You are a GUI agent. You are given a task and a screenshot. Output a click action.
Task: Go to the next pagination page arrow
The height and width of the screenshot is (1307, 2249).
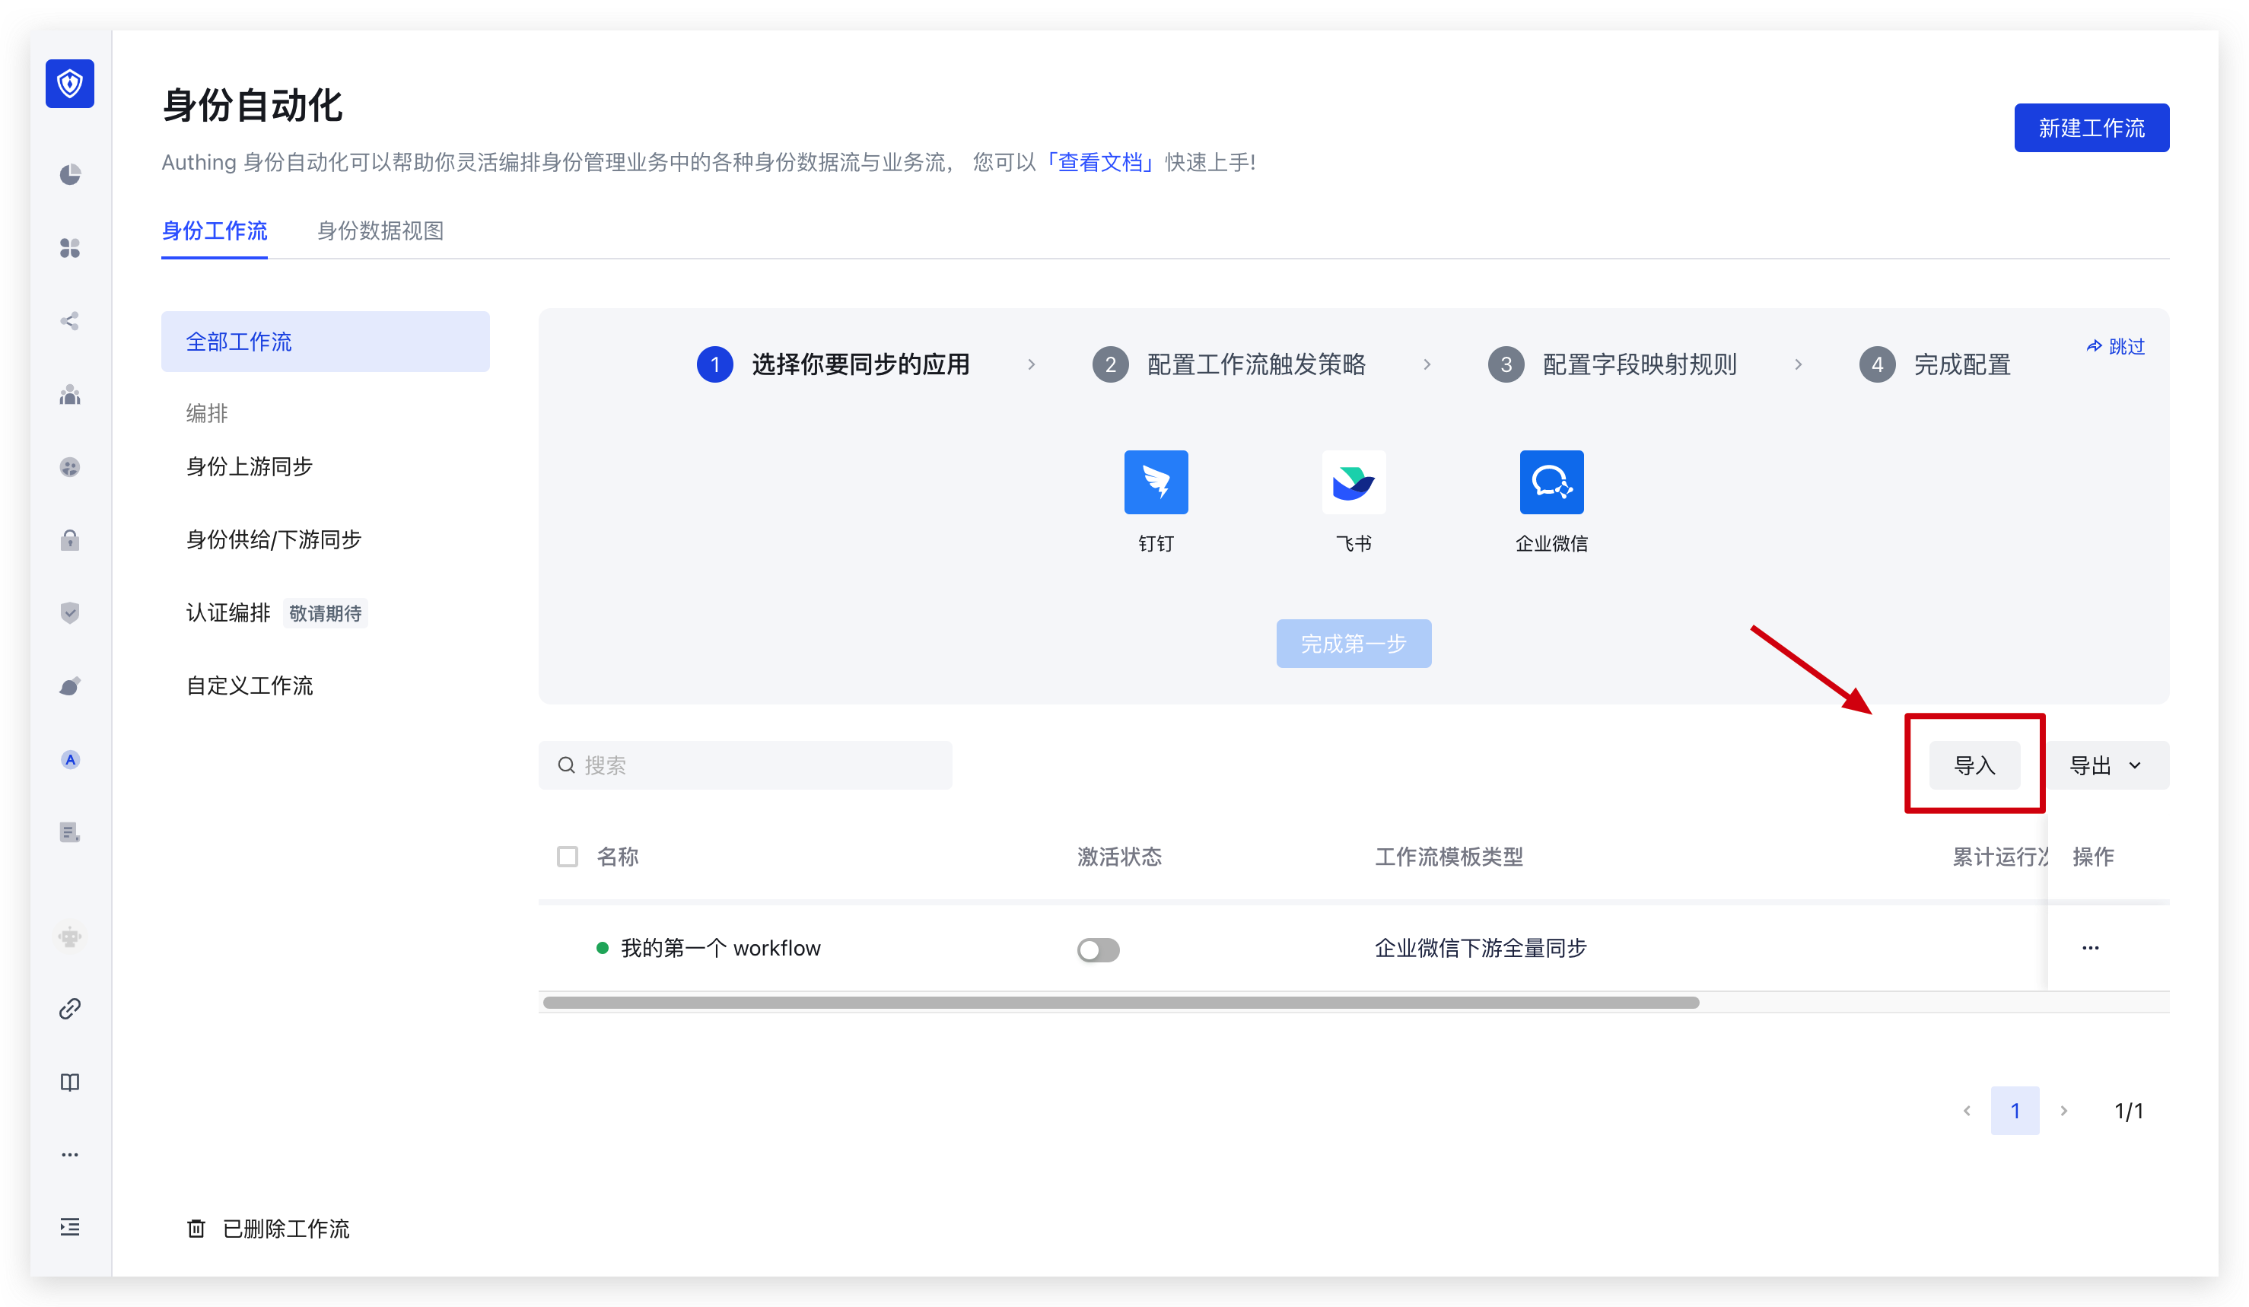2063,1111
